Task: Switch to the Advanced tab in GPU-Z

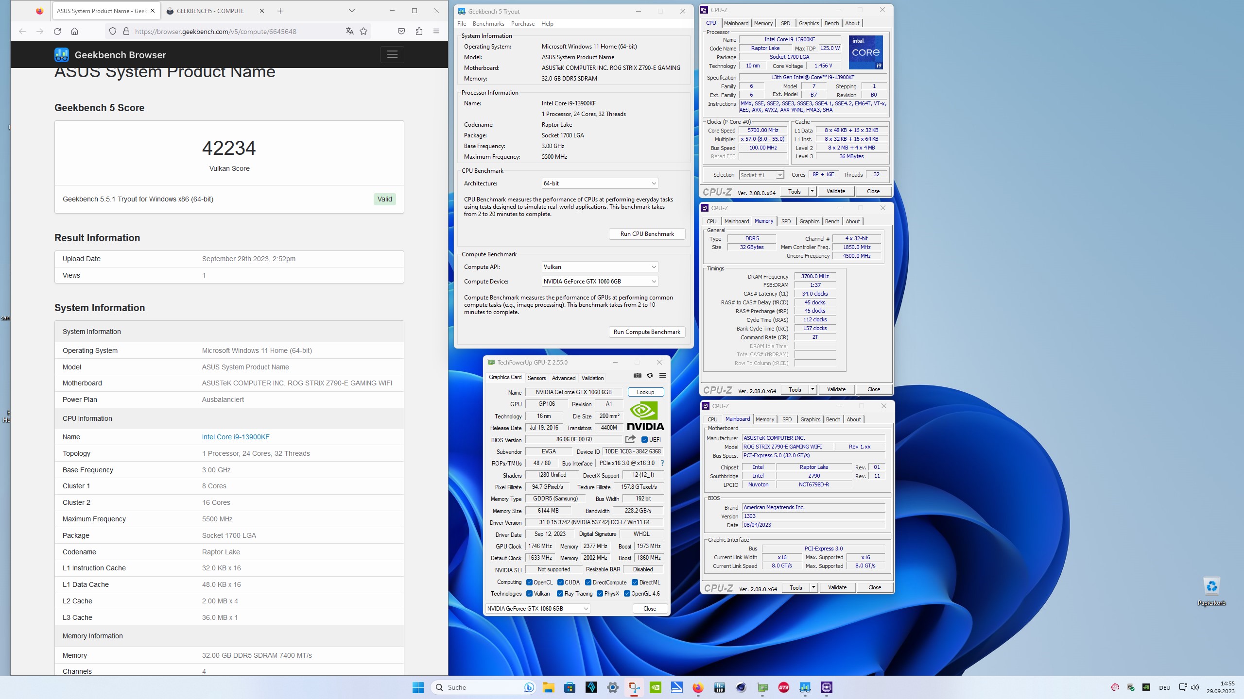Action: [564, 378]
